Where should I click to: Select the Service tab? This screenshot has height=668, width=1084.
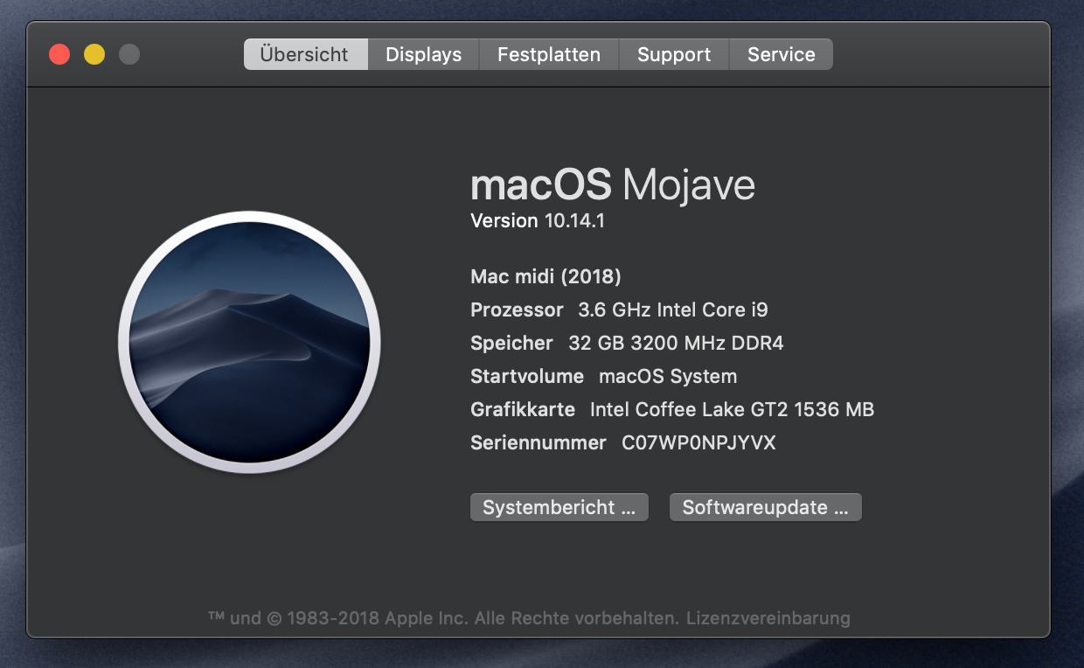click(781, 54)
